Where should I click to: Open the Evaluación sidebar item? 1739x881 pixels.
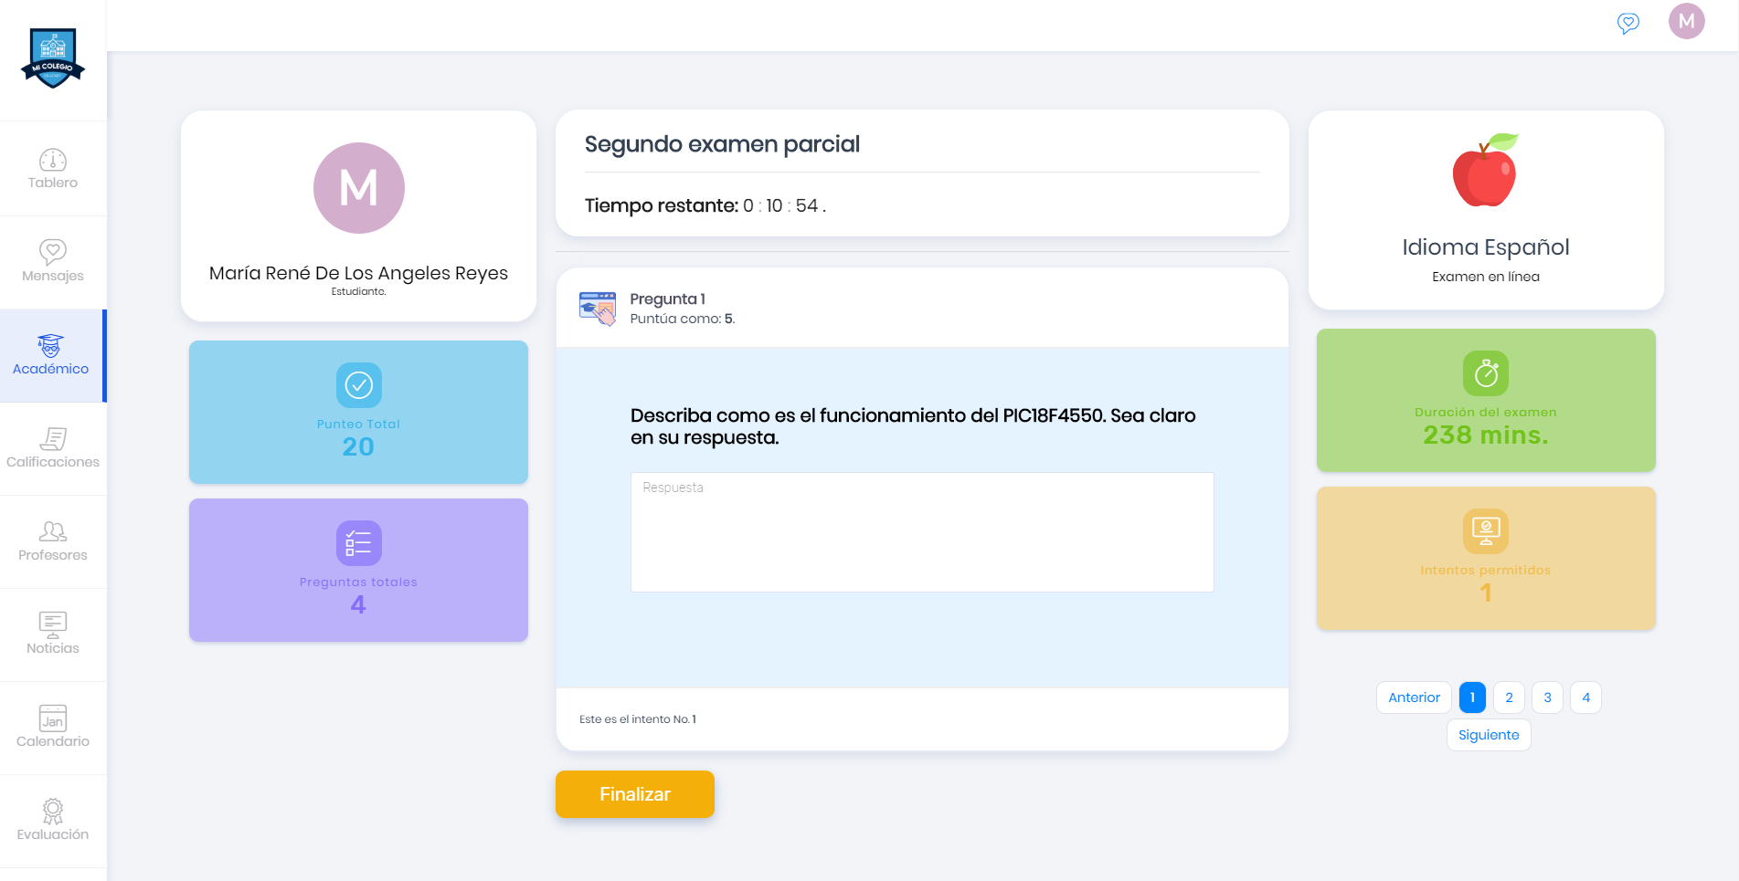point(53,821)
